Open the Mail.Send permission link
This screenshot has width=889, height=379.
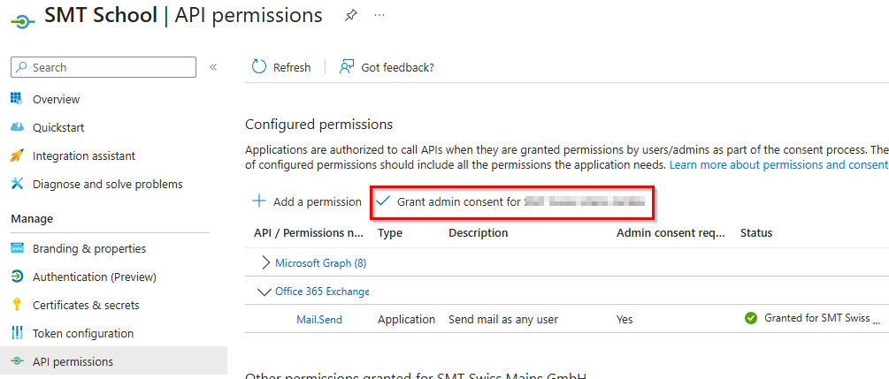318,319
